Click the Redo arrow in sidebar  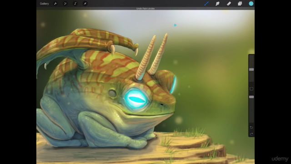251,134
